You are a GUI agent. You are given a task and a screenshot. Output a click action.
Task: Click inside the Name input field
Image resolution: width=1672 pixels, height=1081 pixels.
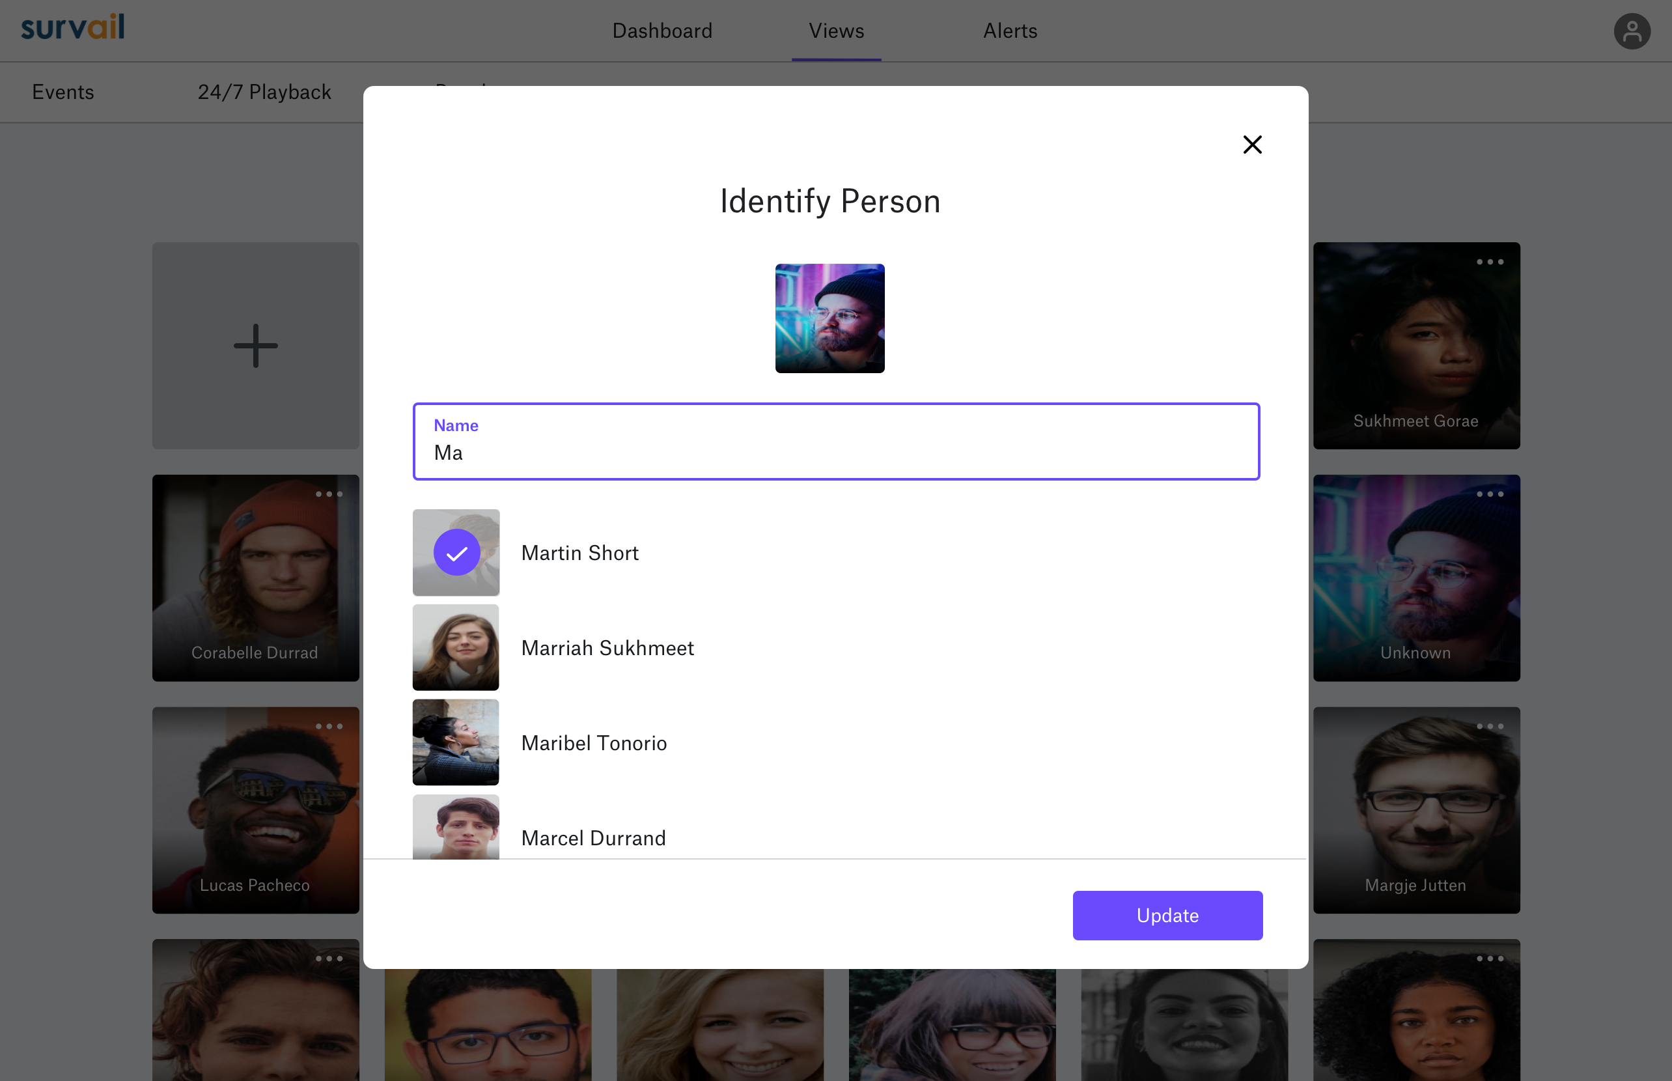835,452
